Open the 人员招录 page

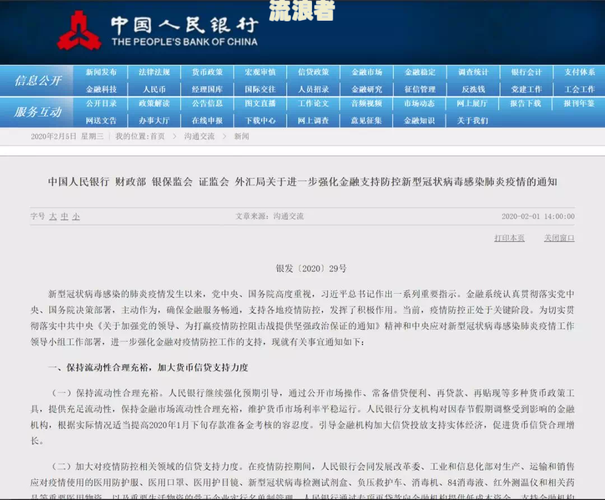pos(314,89)
